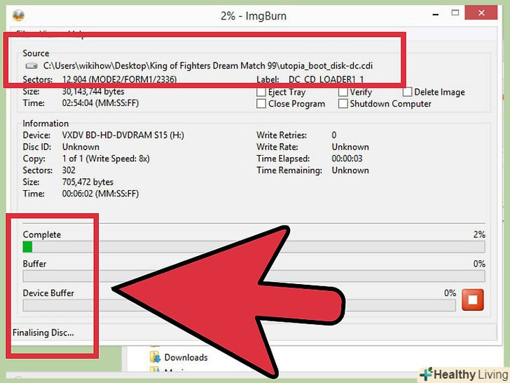
Task: Enable the Shutdown Computer checkbox
Action: pos(343,104)
